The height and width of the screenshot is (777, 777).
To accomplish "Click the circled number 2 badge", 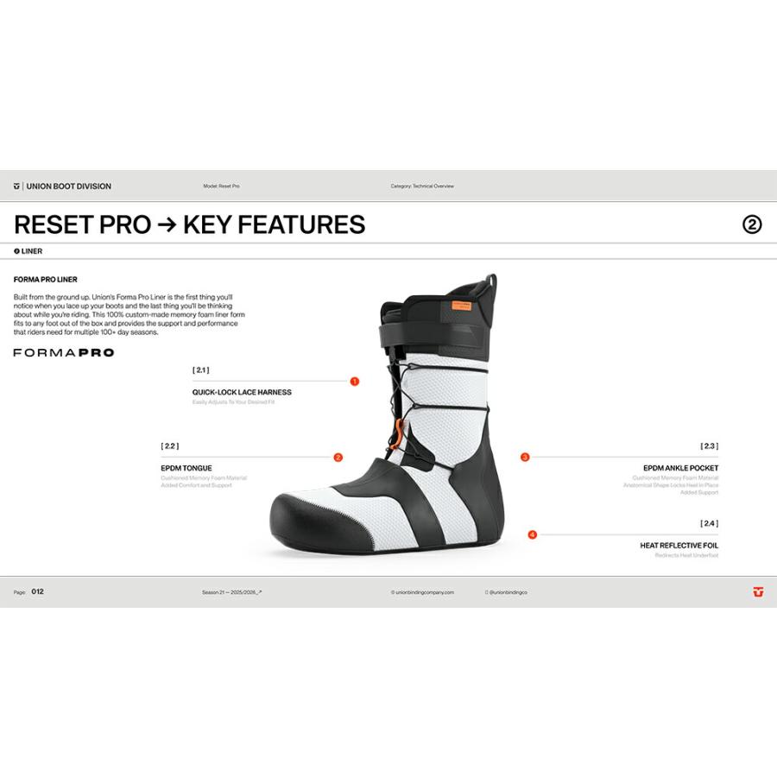I will (752, 224).
